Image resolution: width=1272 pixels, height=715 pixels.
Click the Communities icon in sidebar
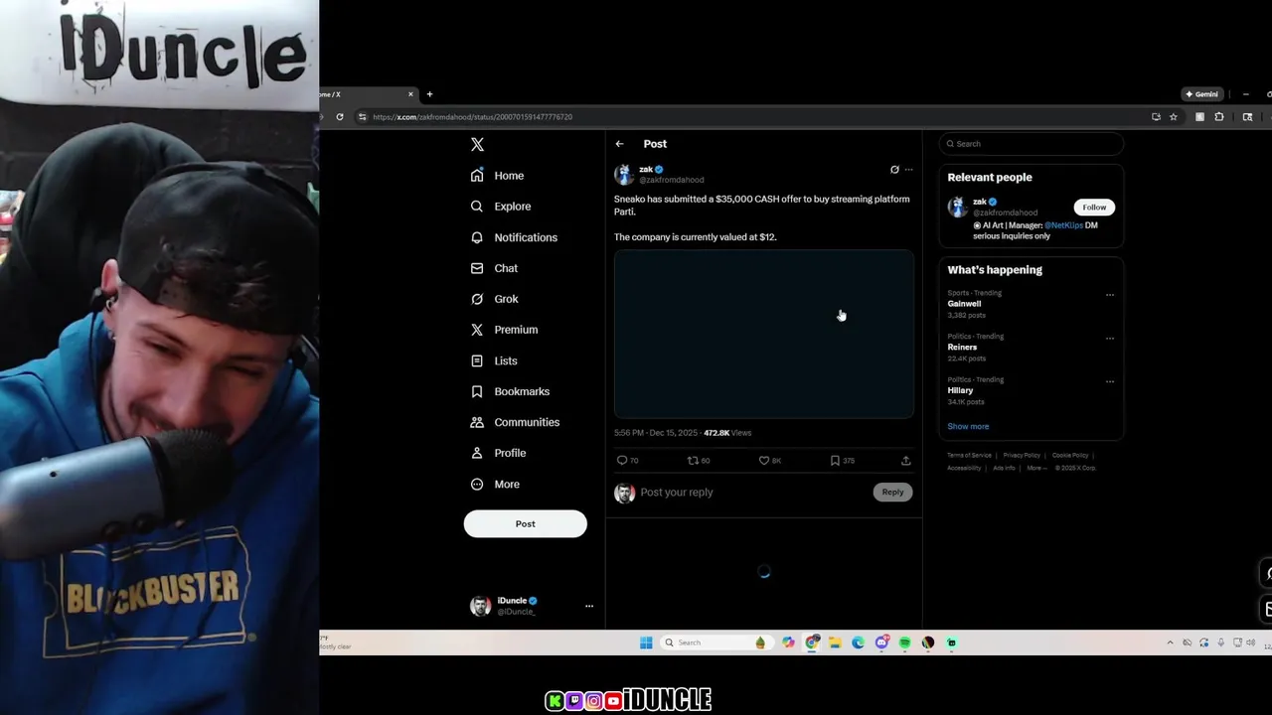click(x=477, y=422)
